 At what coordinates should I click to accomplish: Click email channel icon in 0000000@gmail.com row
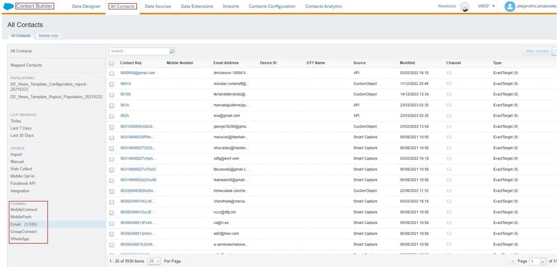449,73
